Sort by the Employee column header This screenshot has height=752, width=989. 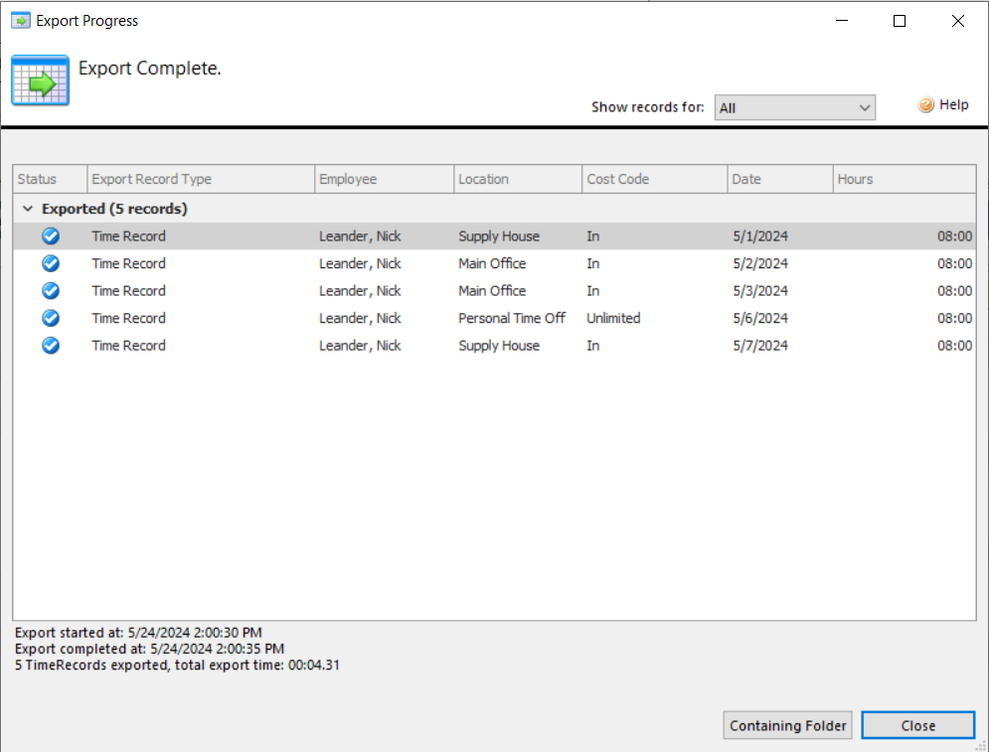(x=384, y=180)
